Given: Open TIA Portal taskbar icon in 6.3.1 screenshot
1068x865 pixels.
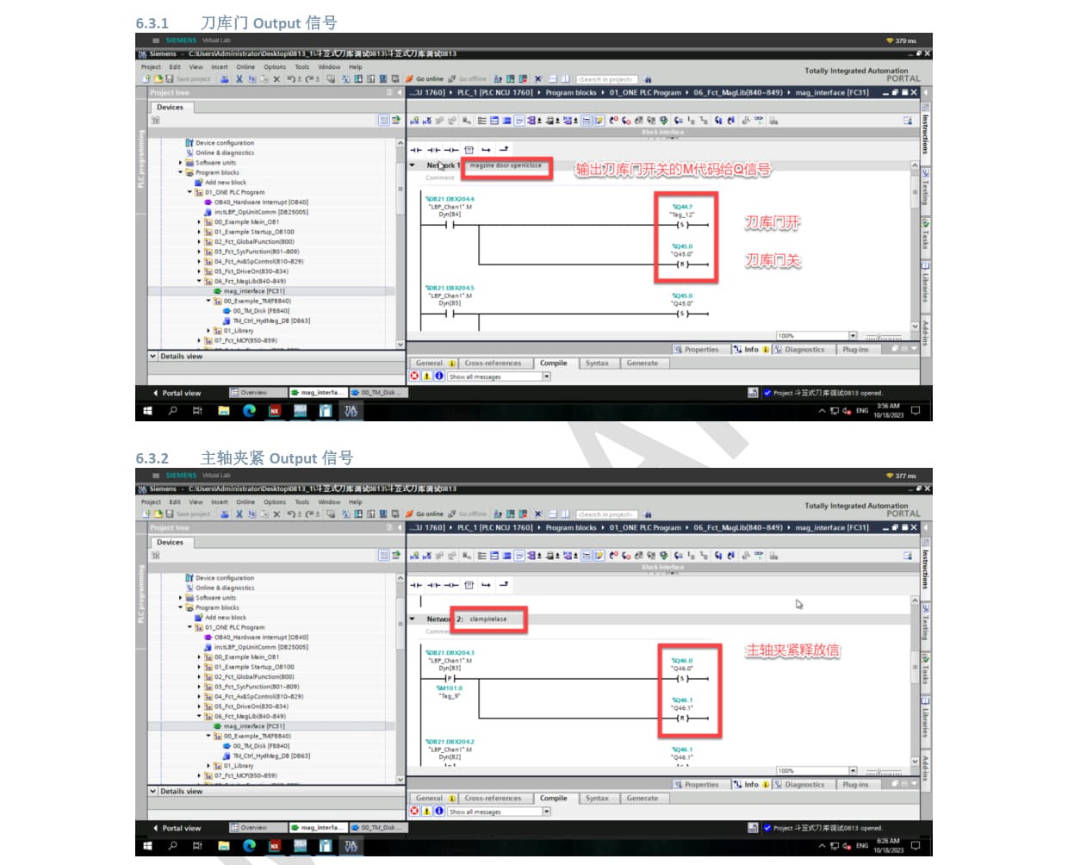Looking at the screenshot, I should pyautogui.click(x=351, y=411).
